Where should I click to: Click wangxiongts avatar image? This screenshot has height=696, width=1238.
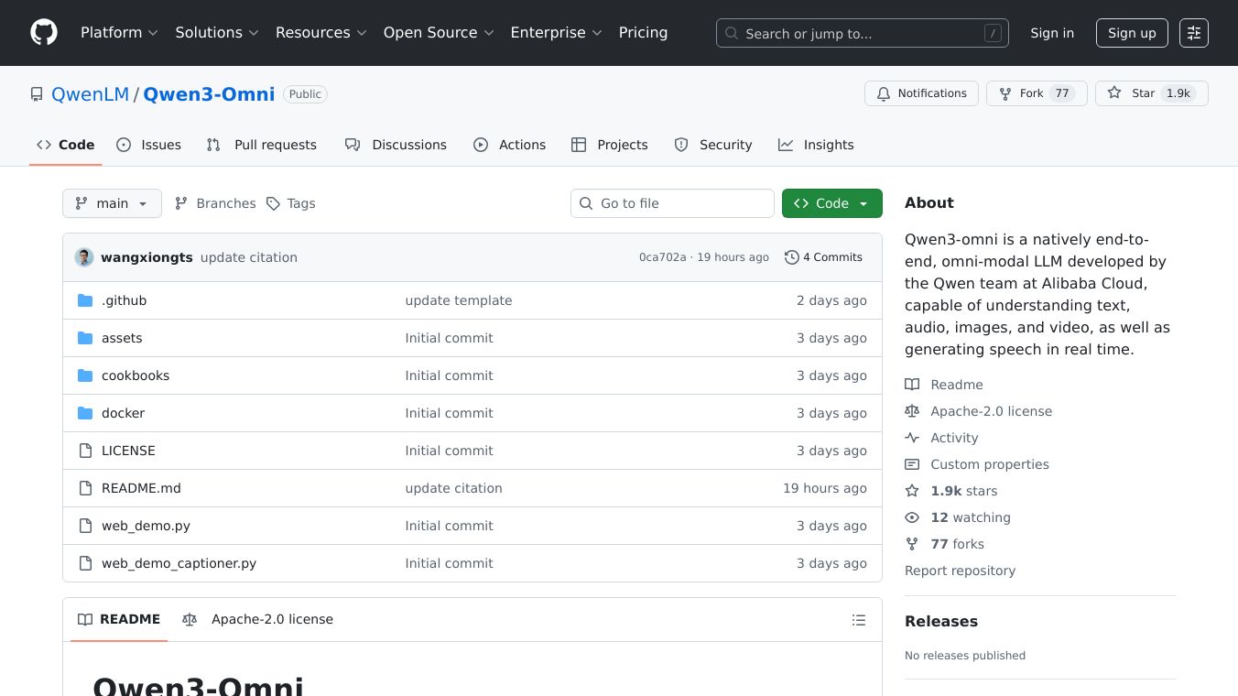[x=84, y=257]
